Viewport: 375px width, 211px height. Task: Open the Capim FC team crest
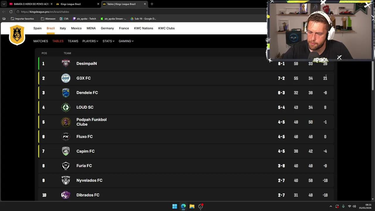(66, 151)
